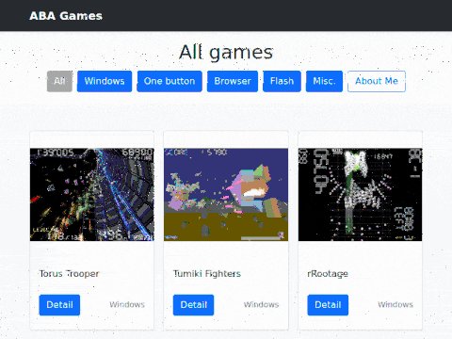This screenshot has width=452, height=339.
Task: Click Windows label on Tumiki Fighters card
Action: point(261,304)
